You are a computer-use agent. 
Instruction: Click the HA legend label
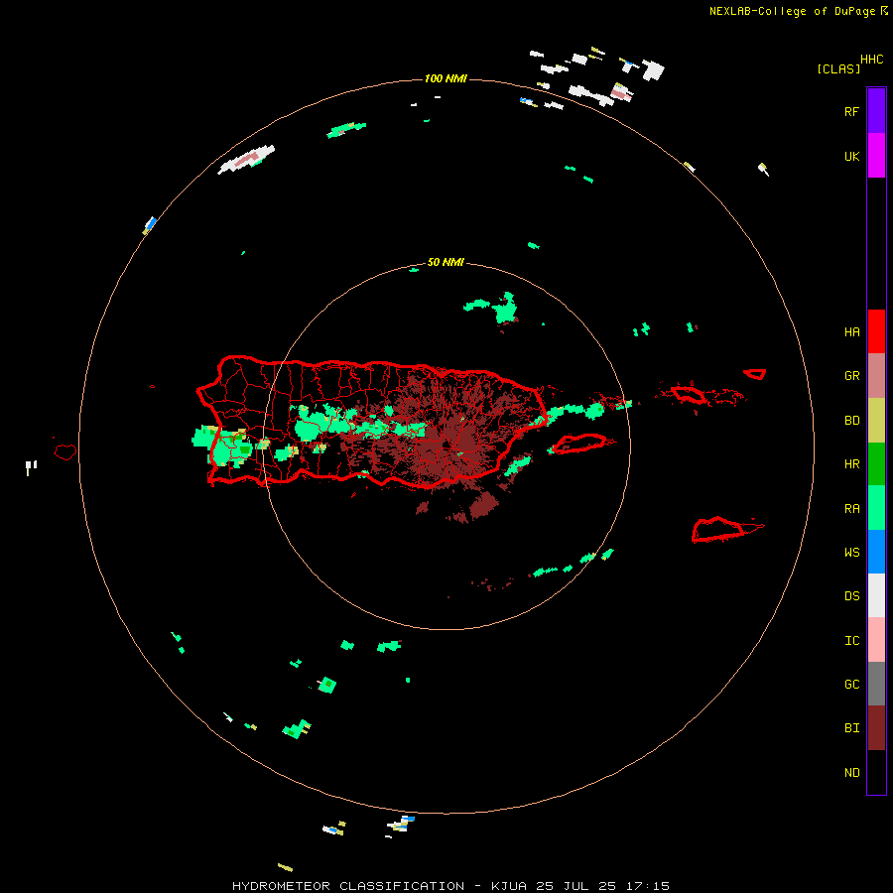[x=851, y=332]
